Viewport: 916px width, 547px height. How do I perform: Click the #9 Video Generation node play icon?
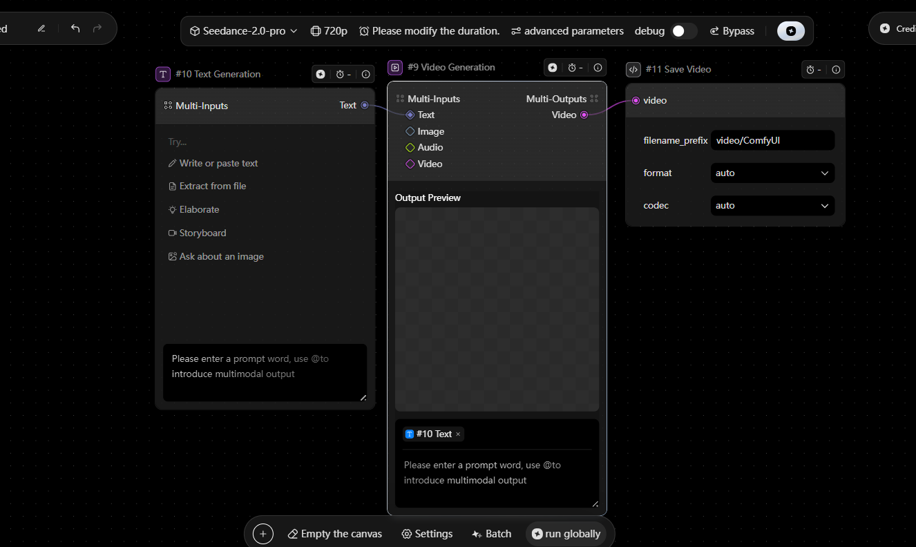(395, 67)
